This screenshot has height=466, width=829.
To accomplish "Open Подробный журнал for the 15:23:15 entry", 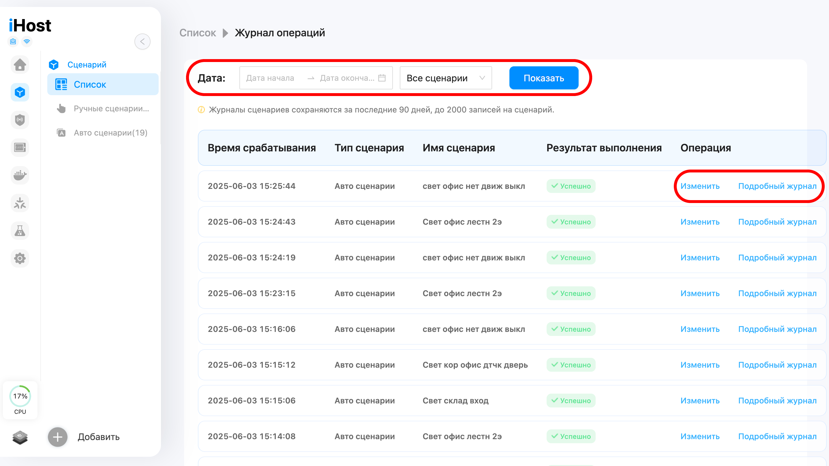I will (x=777, y=294).
